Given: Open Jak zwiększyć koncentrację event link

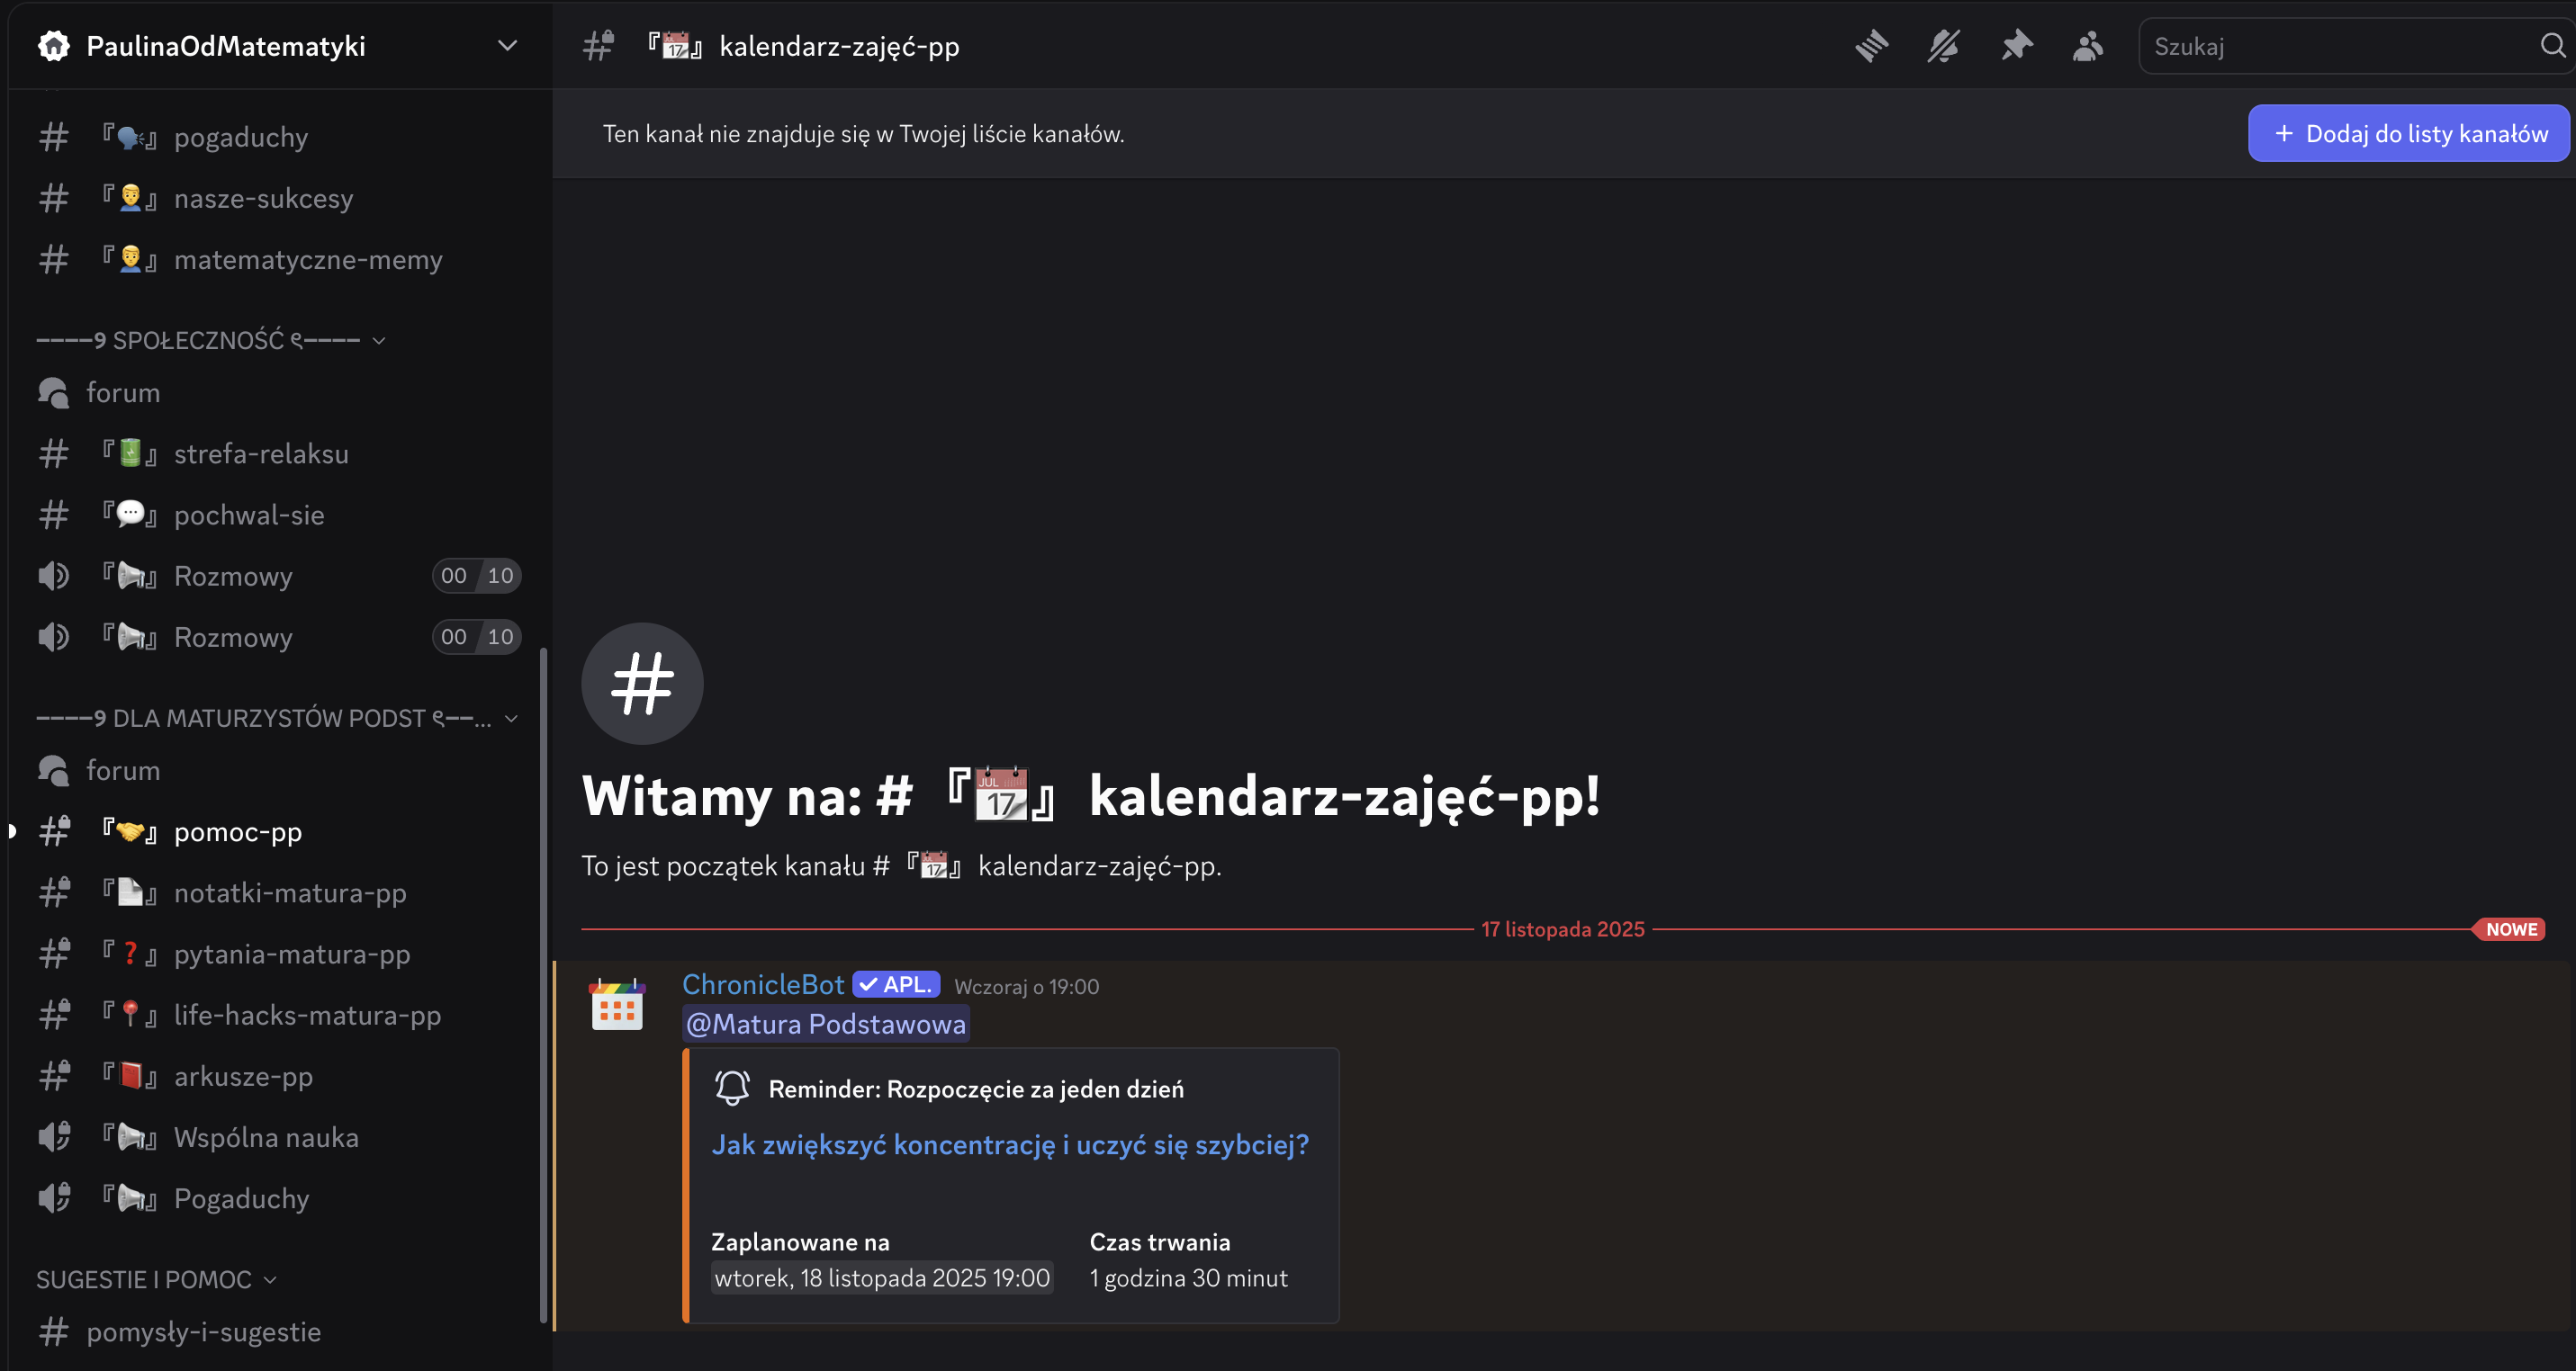Looking at the screenshot, I should click(x=1009, y=1145).
